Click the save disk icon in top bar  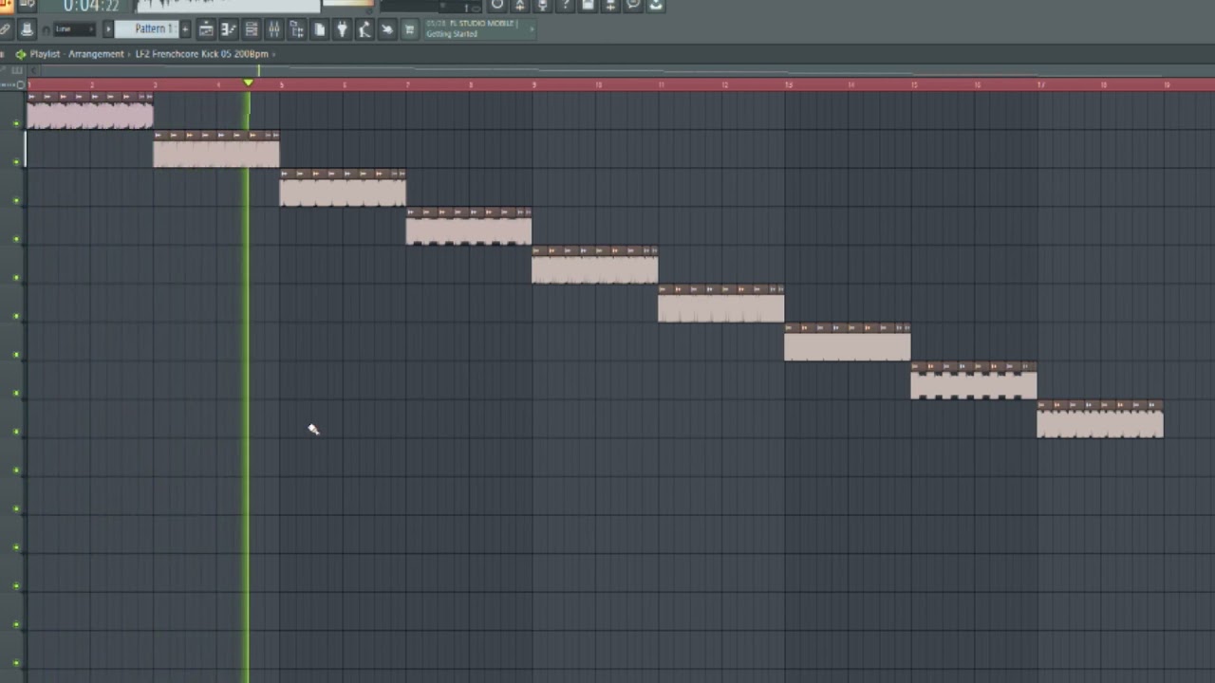pyautogui.click(x=588, y=6)
